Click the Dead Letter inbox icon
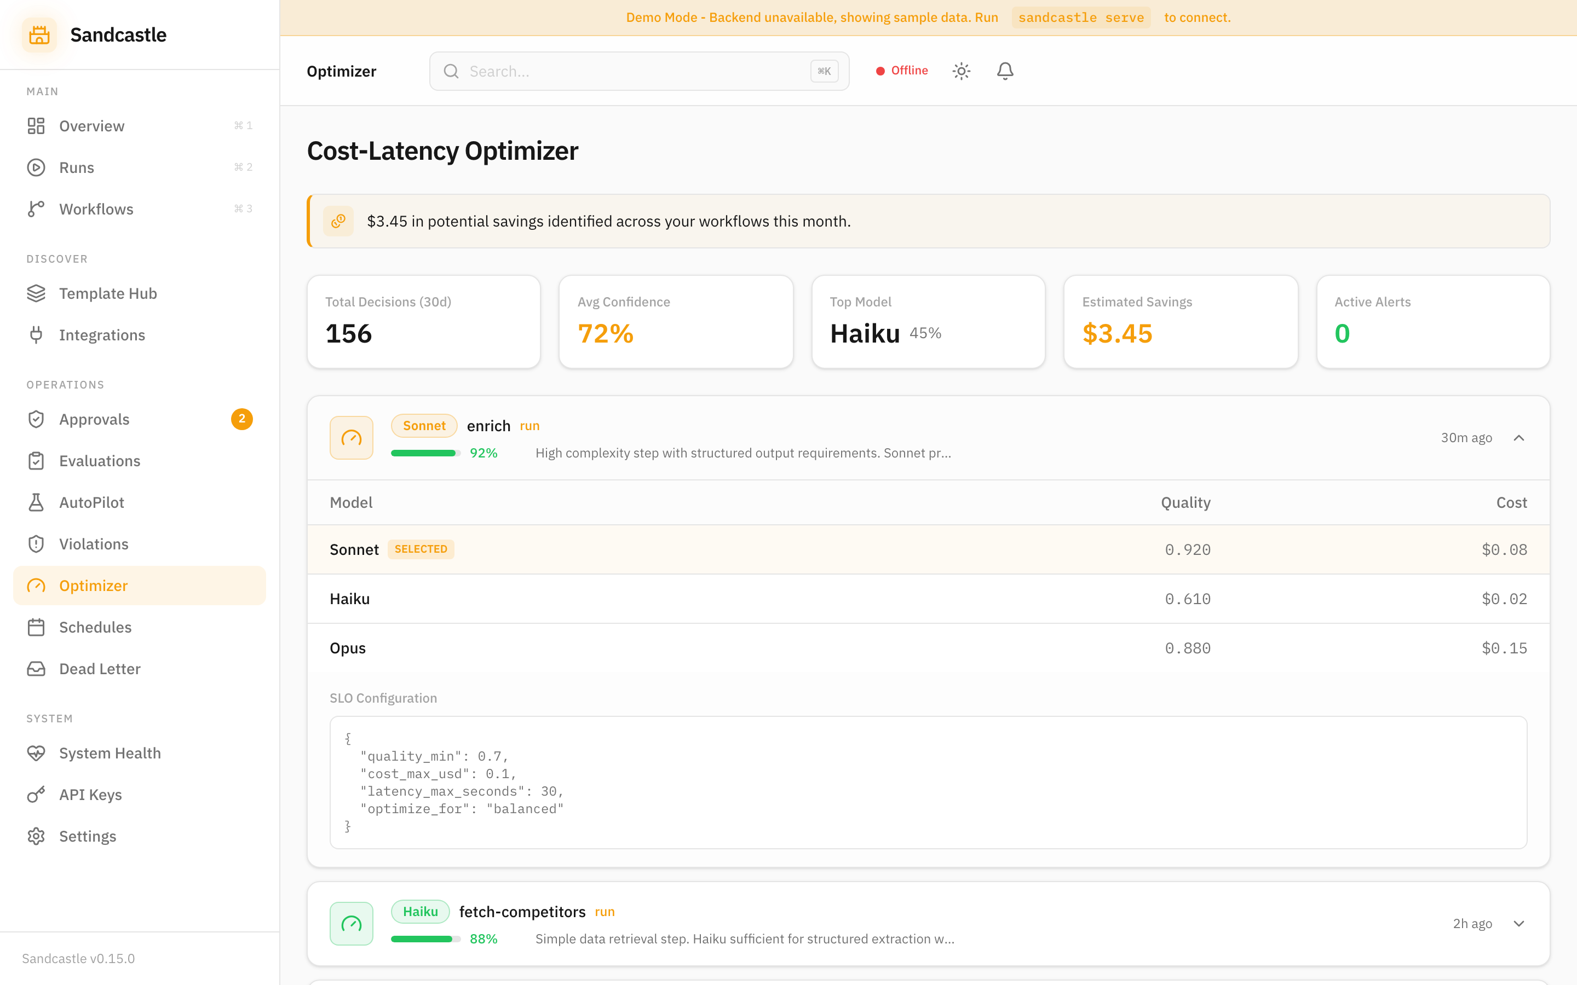Screen dimensions: 1577x985 (x=36, y=668)
